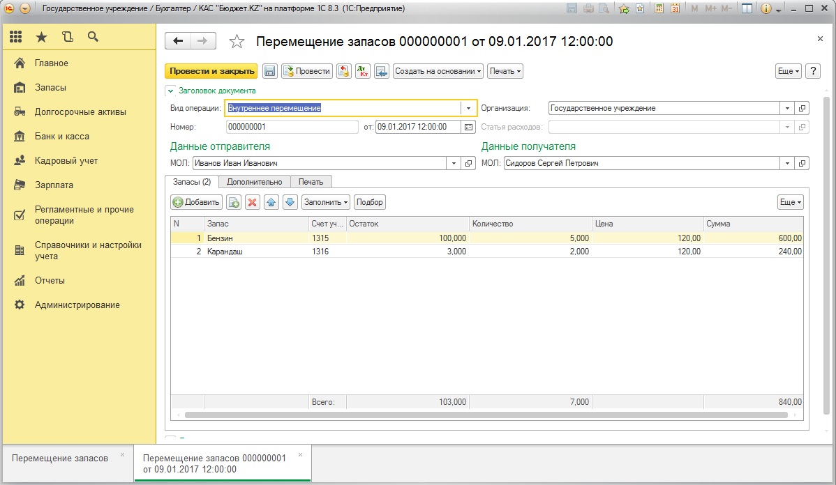The width and height of the screenshot is (836, 485).
Task: Click the form vertical scrollbar
Action: 827,256
